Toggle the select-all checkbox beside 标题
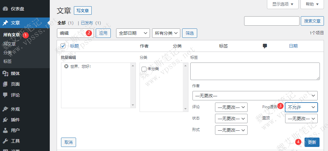 pyautogui.click(x=63, y=46)
